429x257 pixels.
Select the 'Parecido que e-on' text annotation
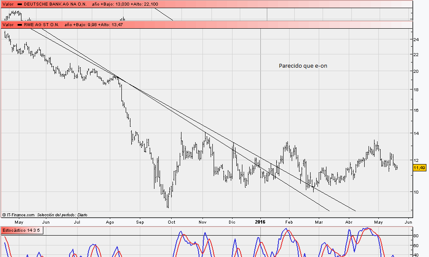point(303,66)
